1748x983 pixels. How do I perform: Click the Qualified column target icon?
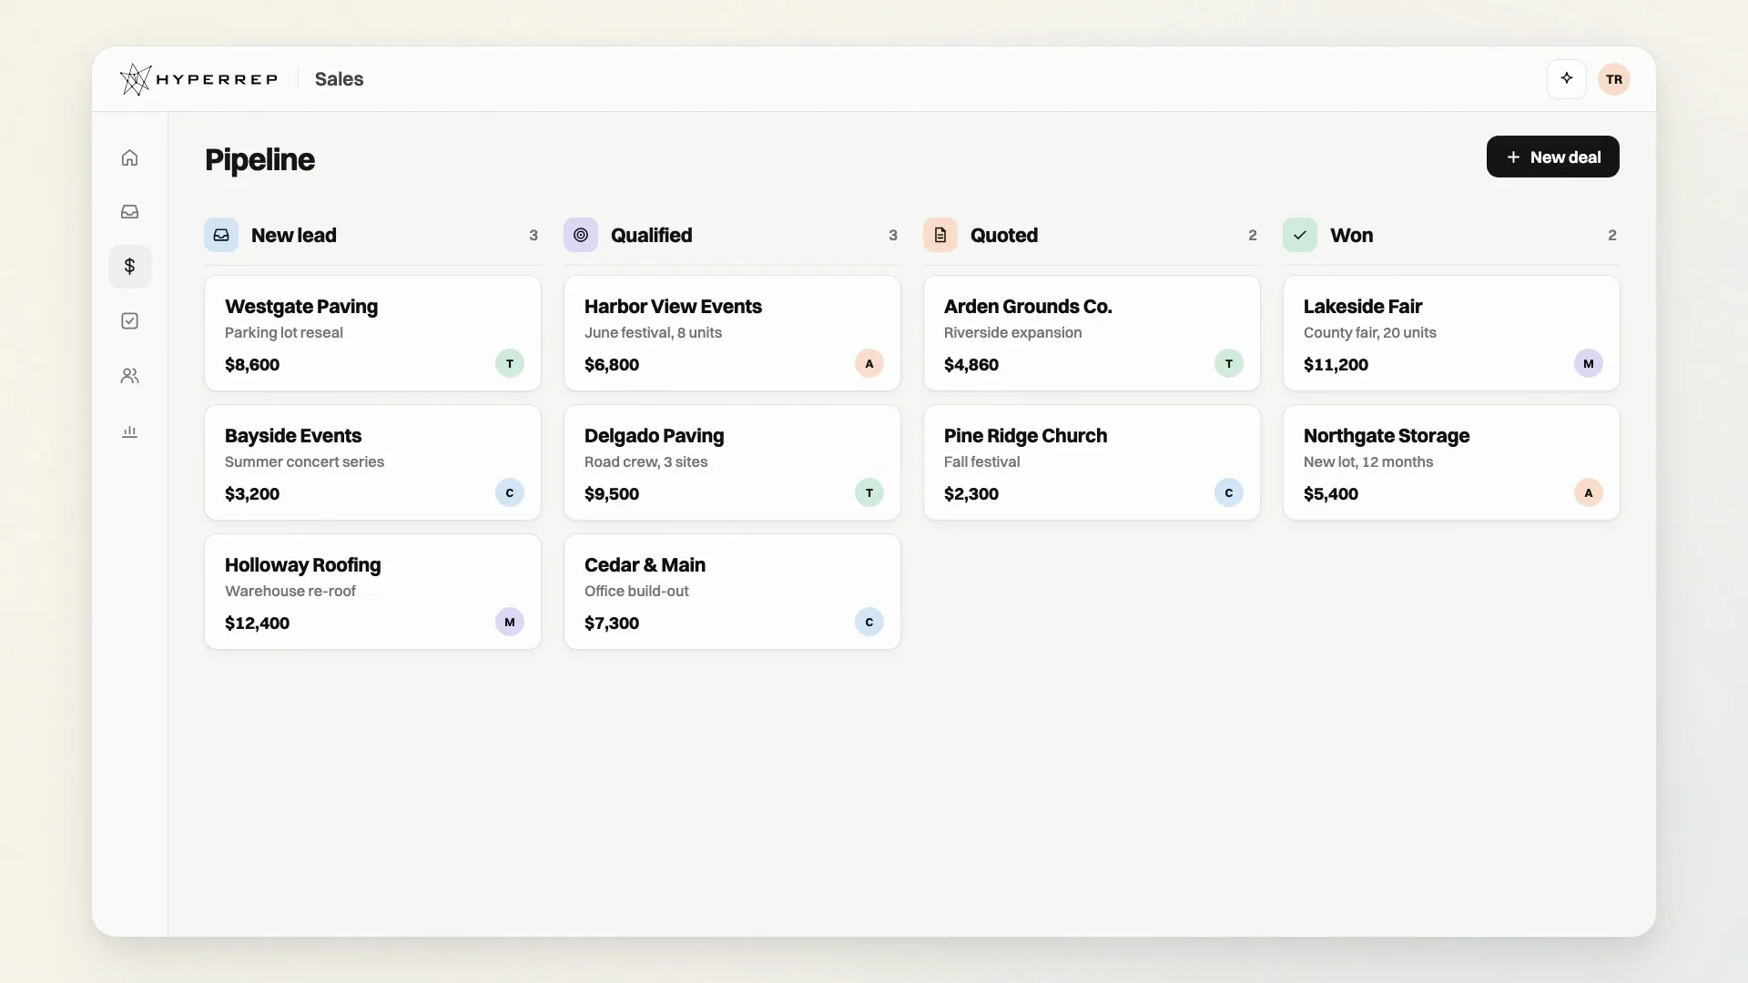581,235
